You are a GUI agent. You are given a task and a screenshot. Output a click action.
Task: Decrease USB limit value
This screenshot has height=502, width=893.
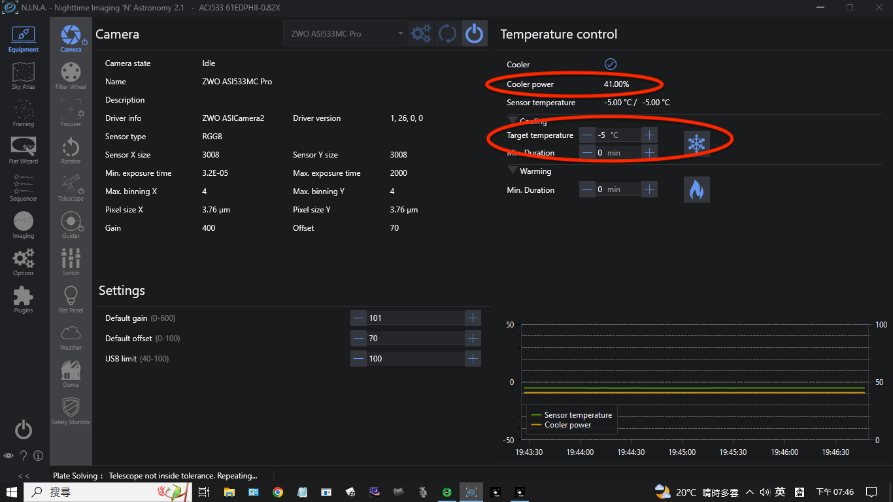[x=358, y=359]
